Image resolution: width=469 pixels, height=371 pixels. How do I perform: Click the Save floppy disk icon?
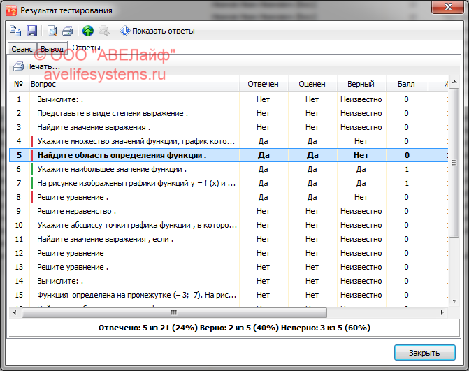(31, 31)
